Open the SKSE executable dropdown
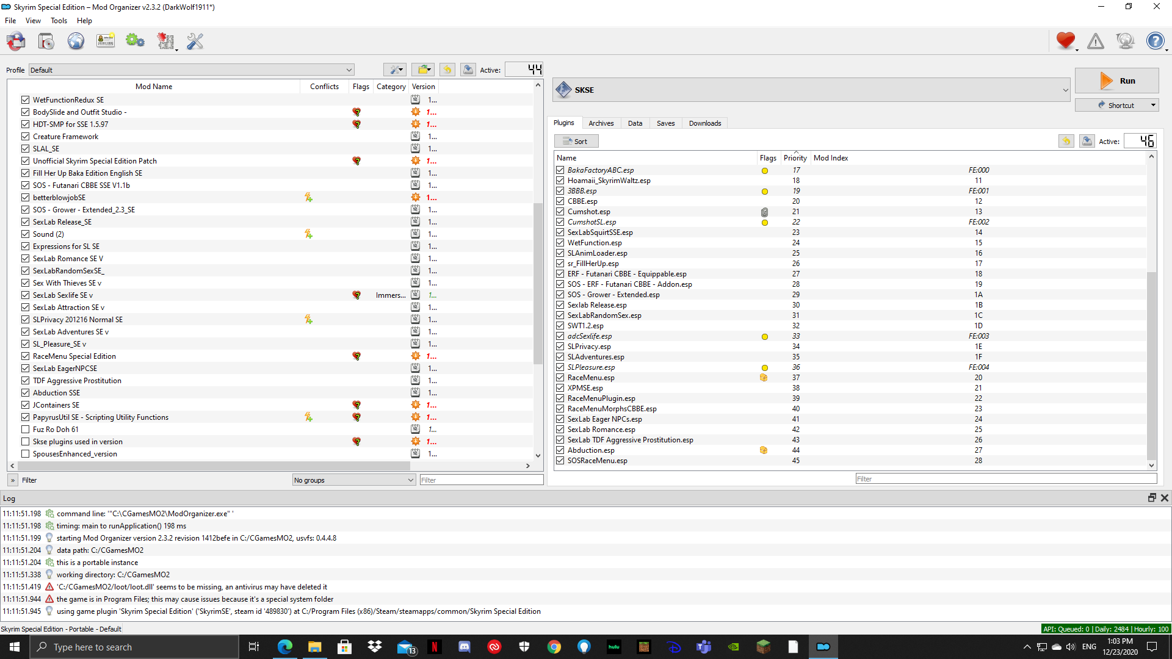This screenshot has width=1172, height=659. pos(811,90)
